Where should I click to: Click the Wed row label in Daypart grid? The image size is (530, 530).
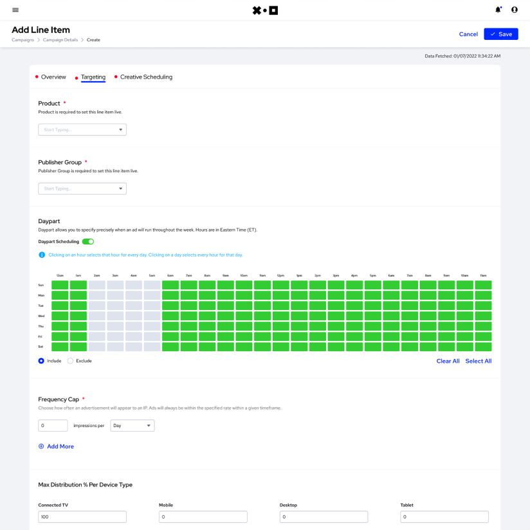point(41,316)
